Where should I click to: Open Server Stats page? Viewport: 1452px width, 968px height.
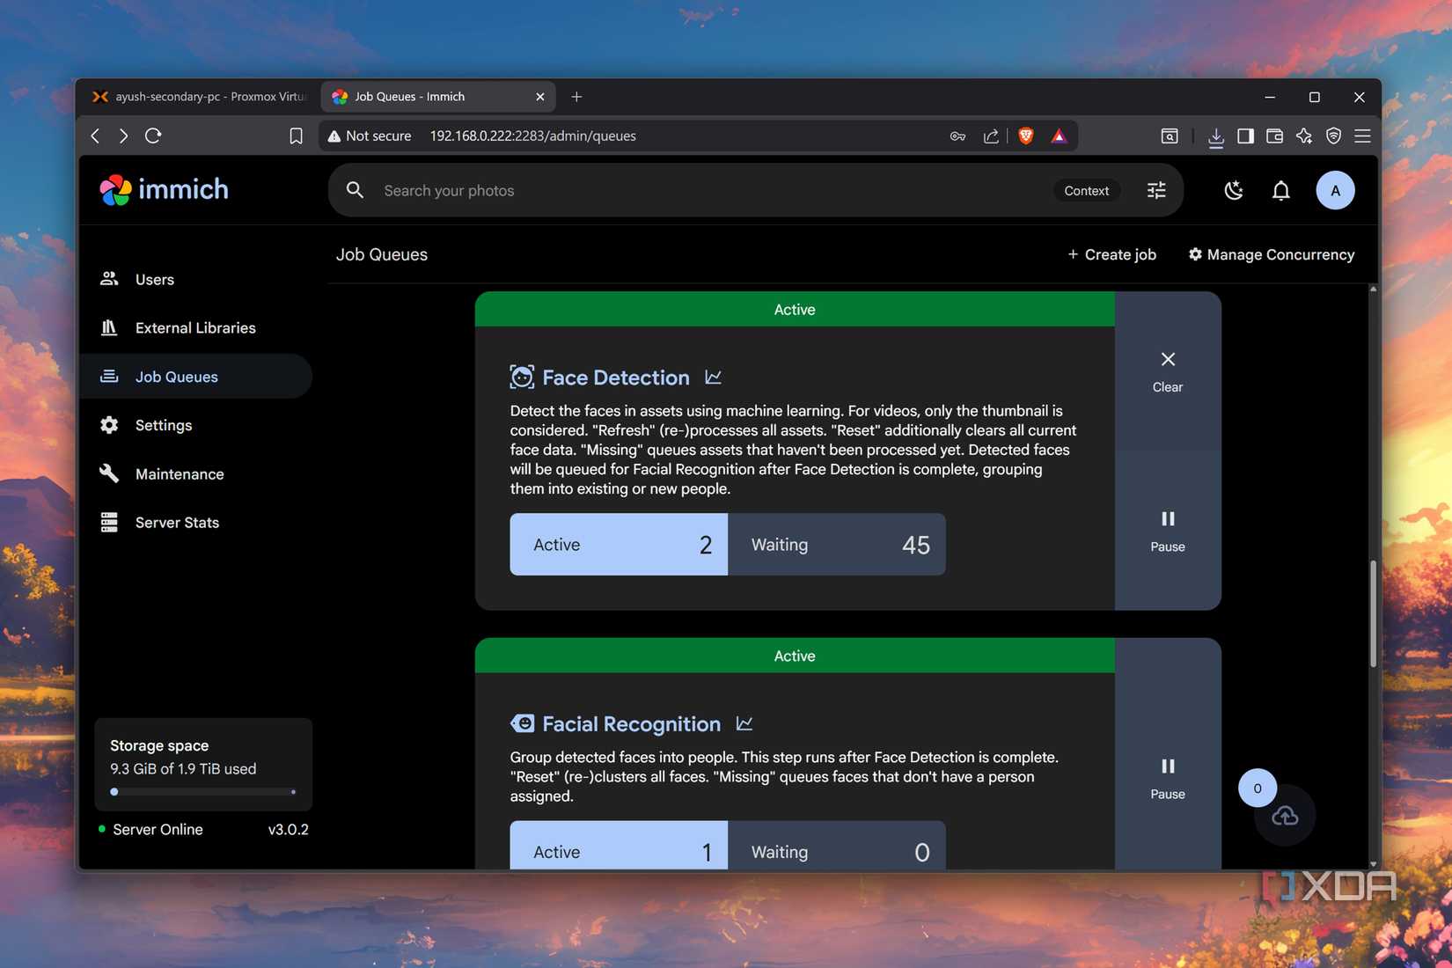(x=195, y=523)
